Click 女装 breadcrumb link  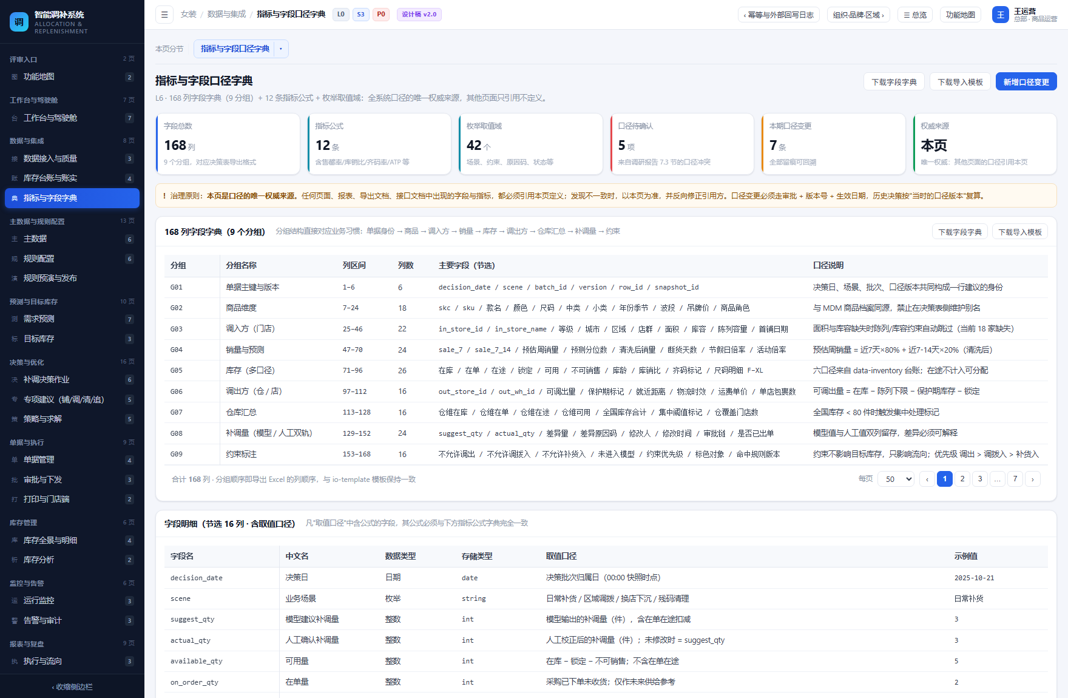(188, 14)
